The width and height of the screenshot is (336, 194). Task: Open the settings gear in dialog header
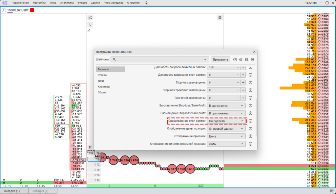pos(253,59)
